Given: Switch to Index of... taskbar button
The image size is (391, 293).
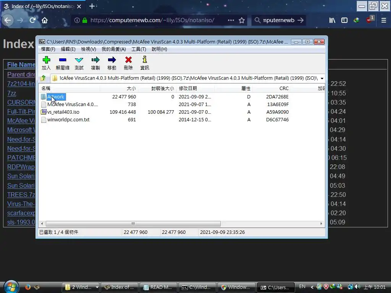Looking at the screenshot, I should tap(120, 287).
